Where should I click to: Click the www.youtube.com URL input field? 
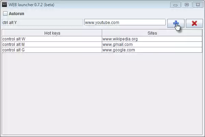125,22
